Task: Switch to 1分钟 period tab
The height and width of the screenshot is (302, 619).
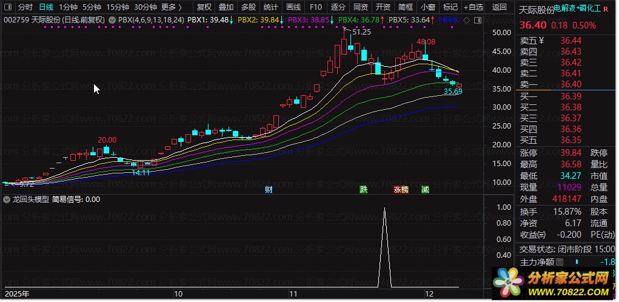Action: click(68, 7)
